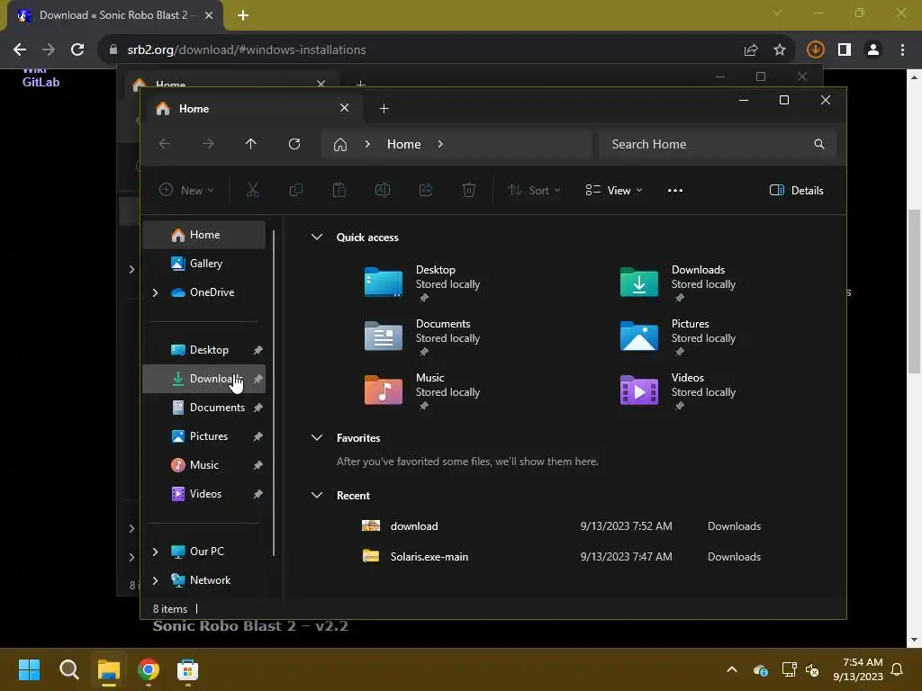Open the Downloads folder in Quick access

coord(678,283)
